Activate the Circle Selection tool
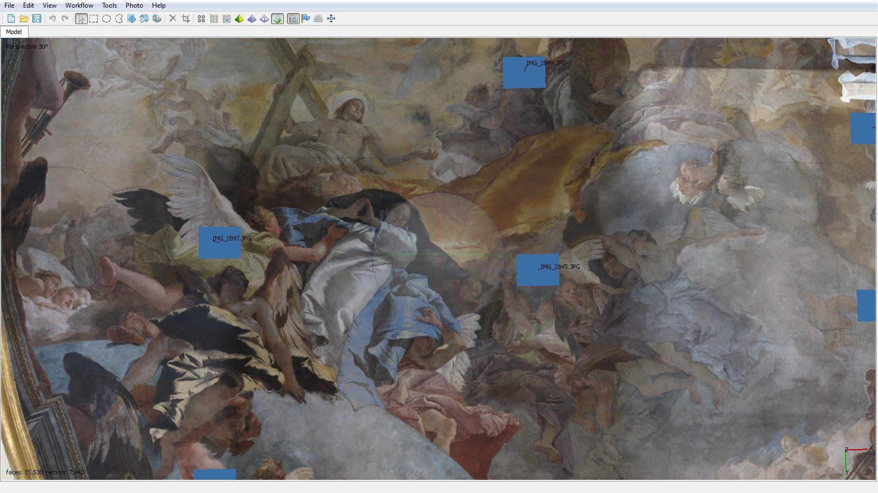 tap(106, 19)
